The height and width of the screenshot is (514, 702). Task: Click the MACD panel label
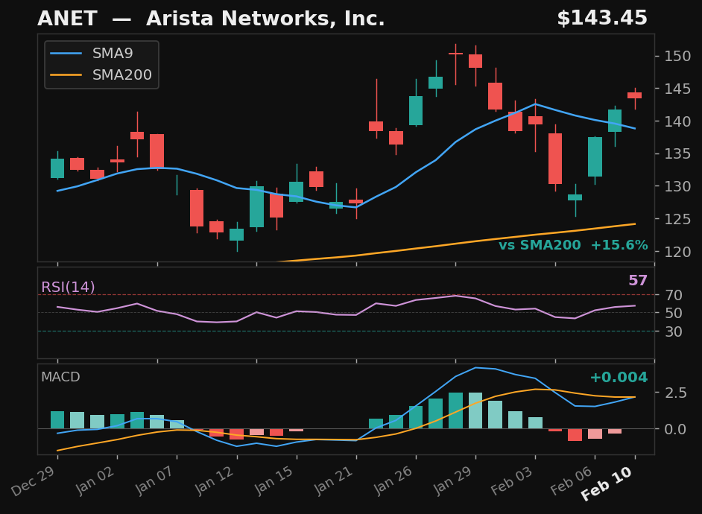click(60, 377)
